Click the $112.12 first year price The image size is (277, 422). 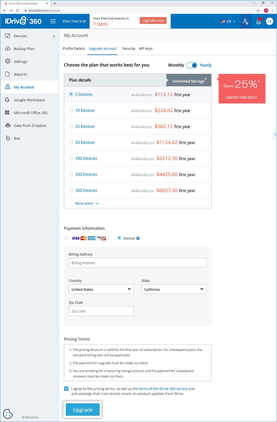coord(172,94)
